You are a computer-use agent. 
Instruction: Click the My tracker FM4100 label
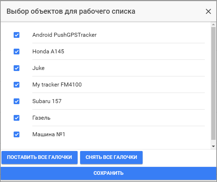[x=57, y=85]
